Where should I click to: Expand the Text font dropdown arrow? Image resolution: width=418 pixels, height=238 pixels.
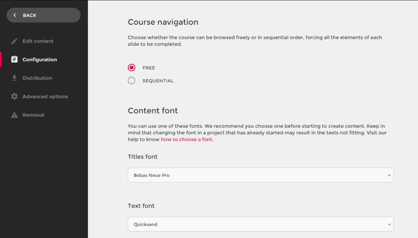click(389, 224)
